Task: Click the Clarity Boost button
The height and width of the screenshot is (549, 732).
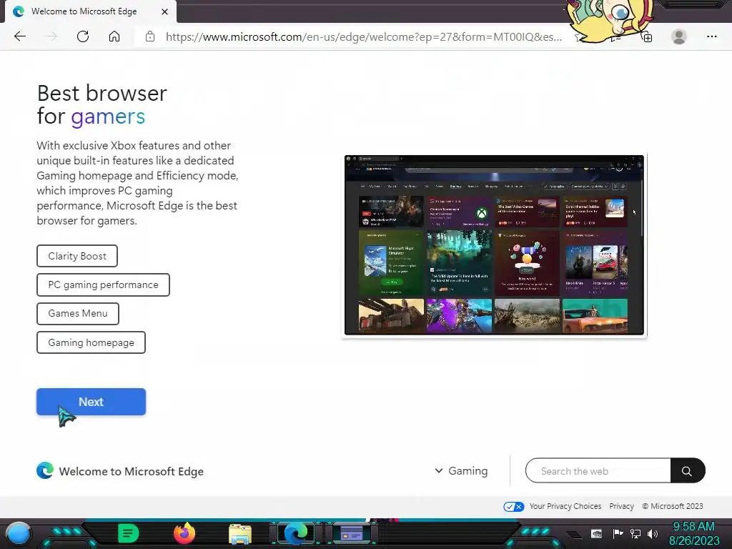Action: coord(77,256)
